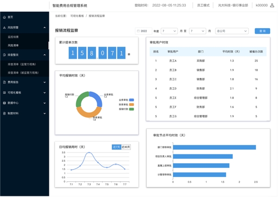Click the blue 查询 button

pyautogui.click(x=262, y=31)
